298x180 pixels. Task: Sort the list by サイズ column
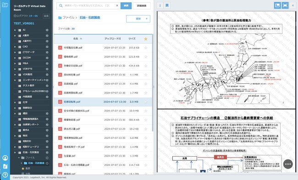coord(132,39)
